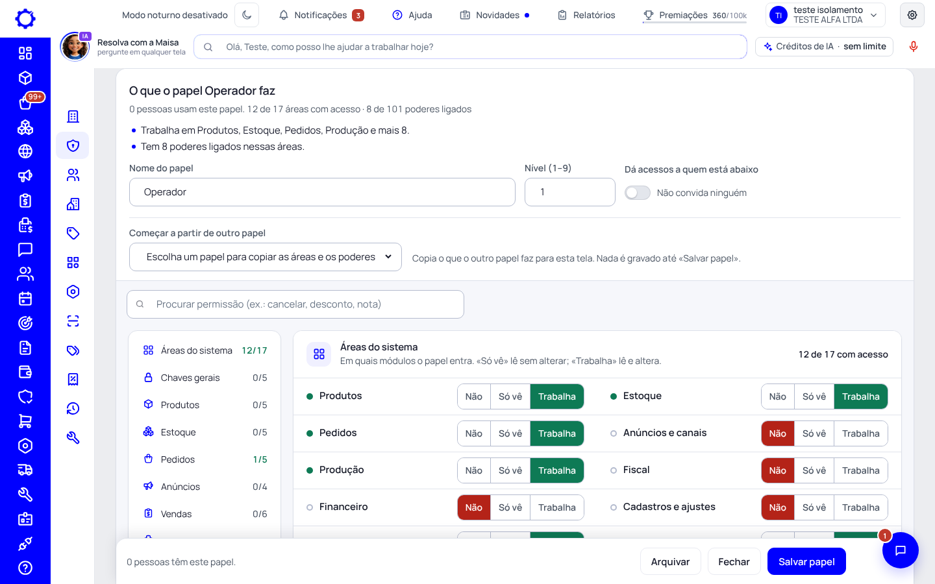Click the scan frame icon in inner sidebar
935x584 pixels.
click(x=73, y=321)
